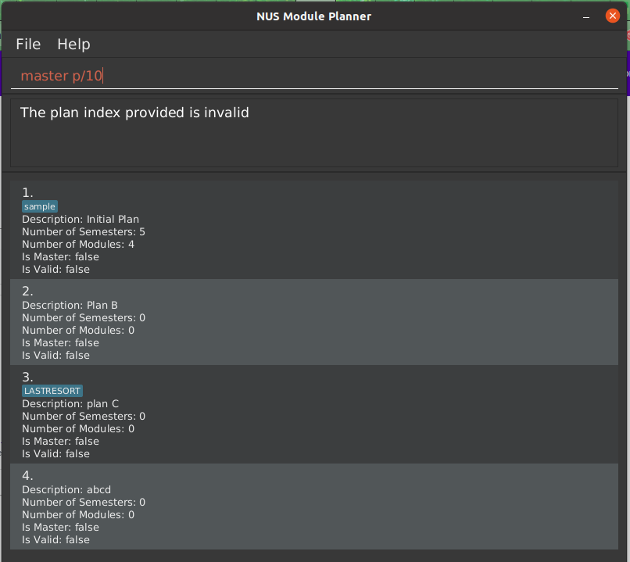630x562 pixels.
Task: Click 'Is Valid: false' in plan 2
Action: click(55, 355)
